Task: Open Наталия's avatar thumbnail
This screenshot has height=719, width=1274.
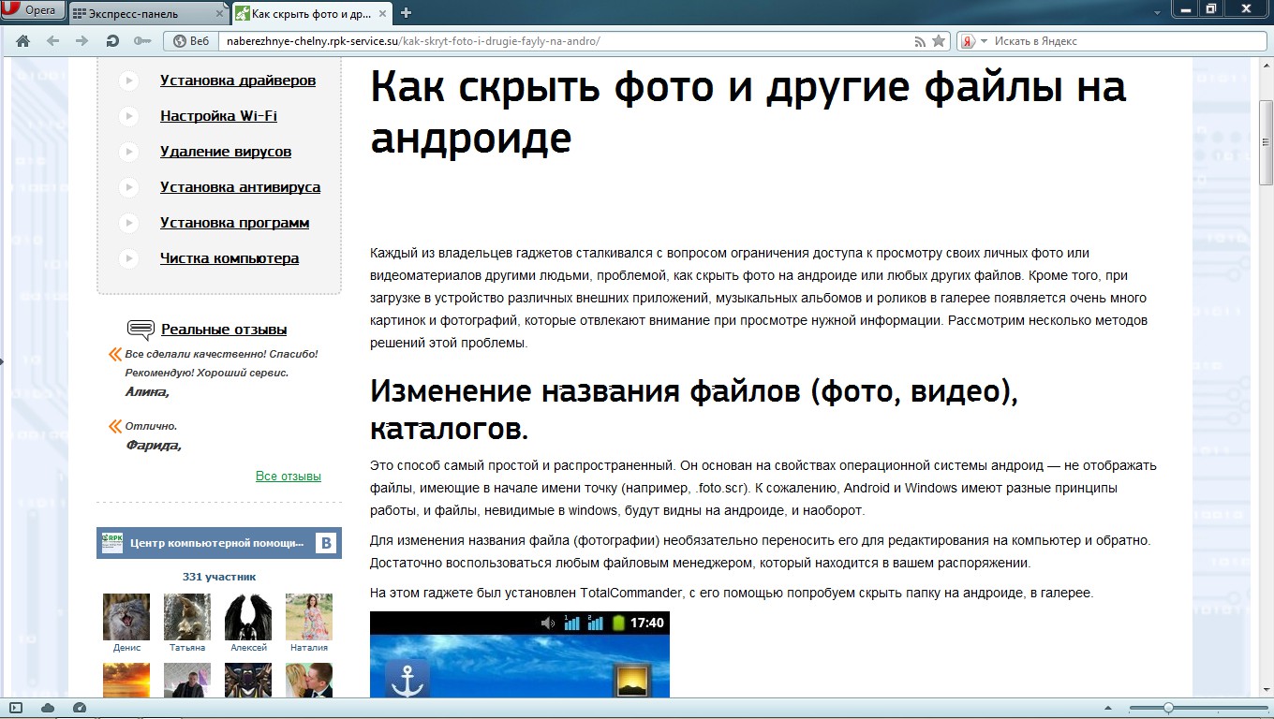Action: [309, 617]
